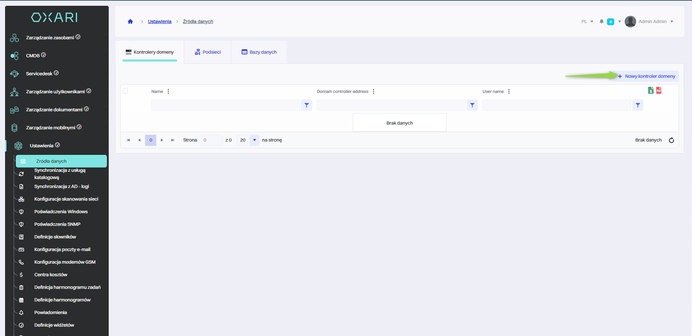Go to Konfiguracja poczty e-mail
This screenshot has width=692, height=336.
coord(62,250)
